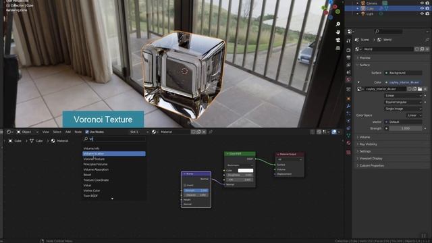Open the Equirectangular projection dropdown
This screenshot has width=432, height=243.
coord(403,102)
